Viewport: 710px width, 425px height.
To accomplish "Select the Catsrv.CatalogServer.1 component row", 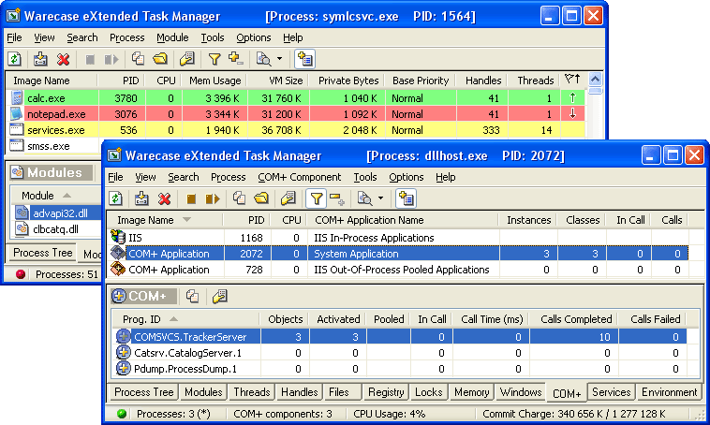I will click(x=400, y=353).
